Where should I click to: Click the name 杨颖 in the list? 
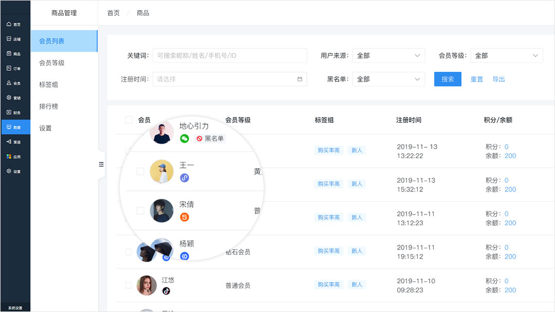point(187,243)
